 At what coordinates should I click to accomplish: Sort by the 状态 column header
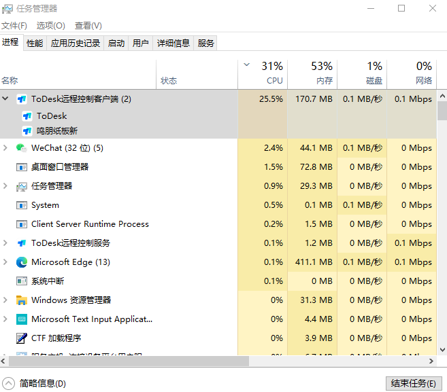(x=197, y=75)
